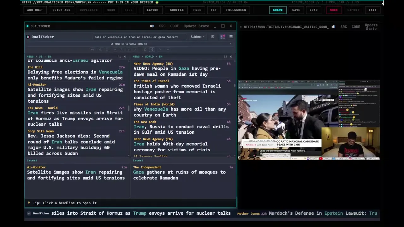
Task: Click the A-B compare icon
Action: pos(92,49)
